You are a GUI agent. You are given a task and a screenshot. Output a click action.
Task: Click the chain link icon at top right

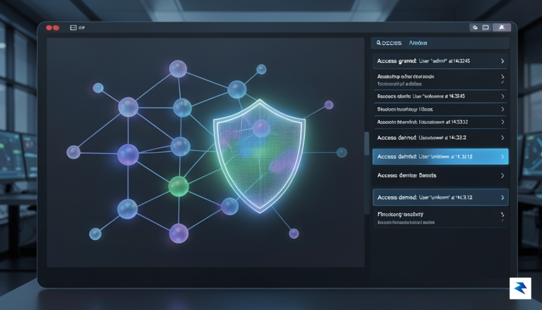point(475,28)
